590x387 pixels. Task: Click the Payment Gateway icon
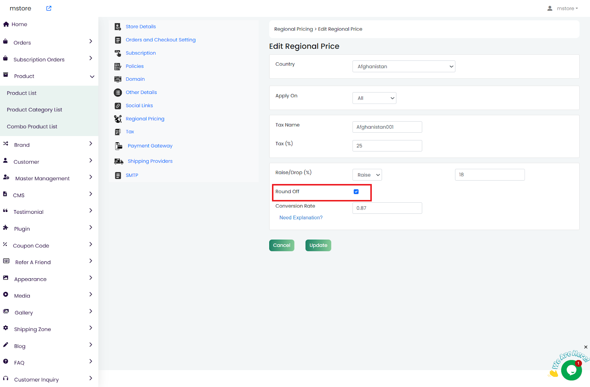point(118,146)
